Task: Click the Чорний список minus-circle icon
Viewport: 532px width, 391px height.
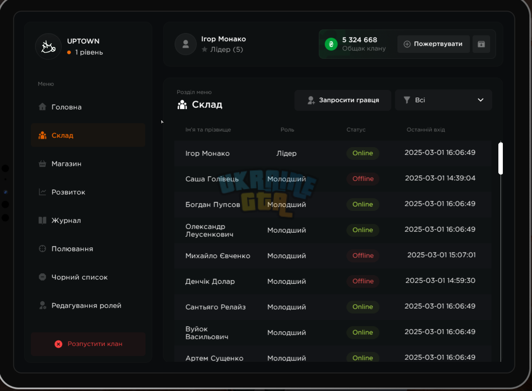Action: 43,277
